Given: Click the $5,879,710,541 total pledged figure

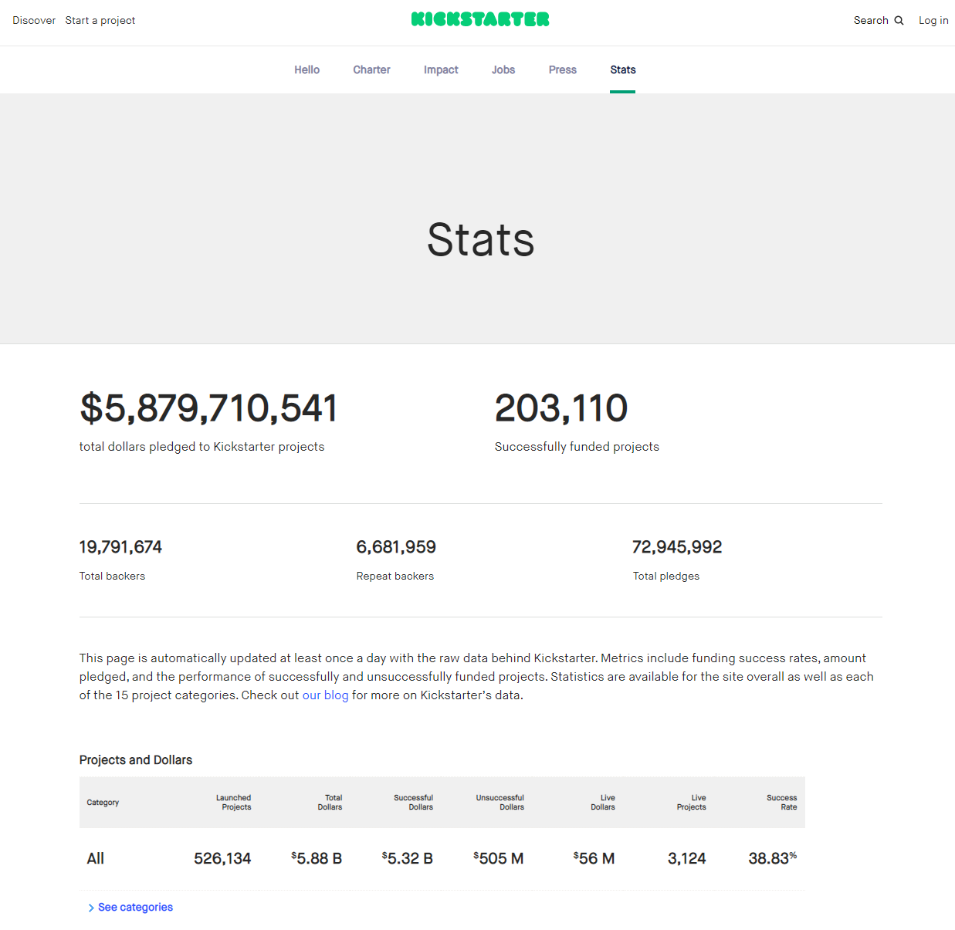Looking at the screenshot, I should tap(208, 408).
